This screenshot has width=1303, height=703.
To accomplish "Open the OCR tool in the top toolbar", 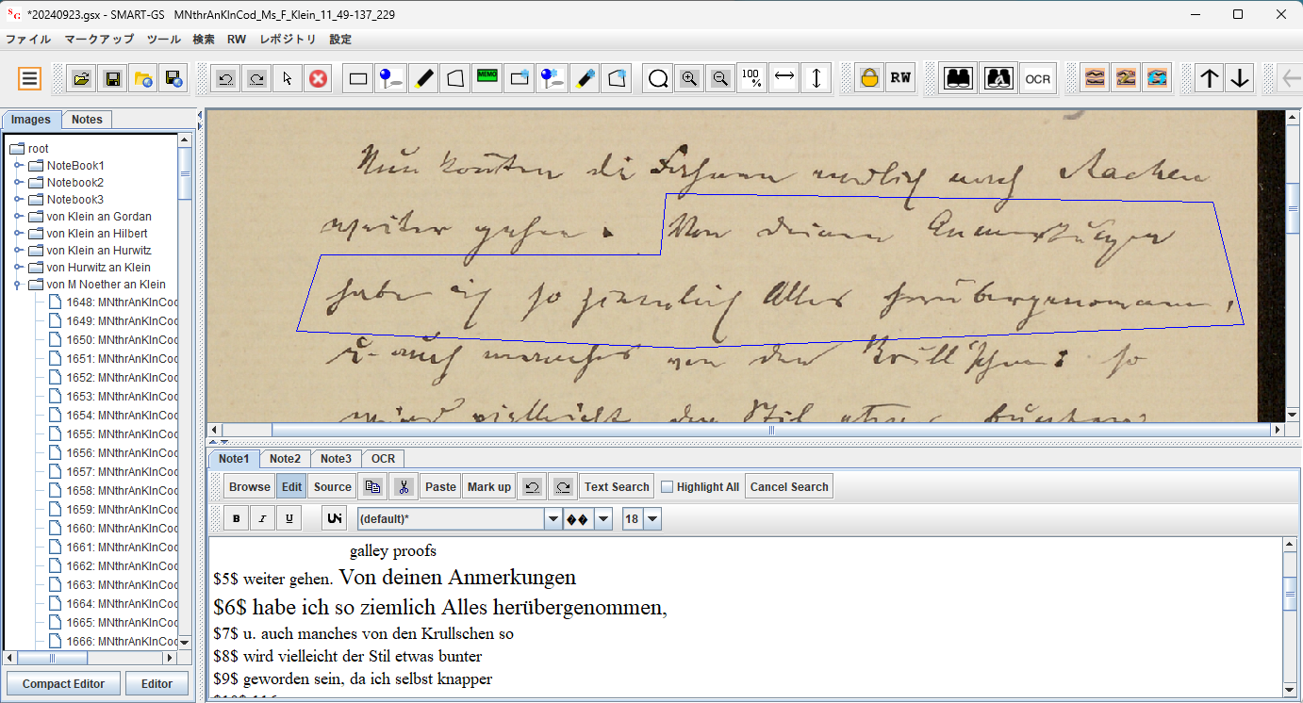I will coord(1037,78).
